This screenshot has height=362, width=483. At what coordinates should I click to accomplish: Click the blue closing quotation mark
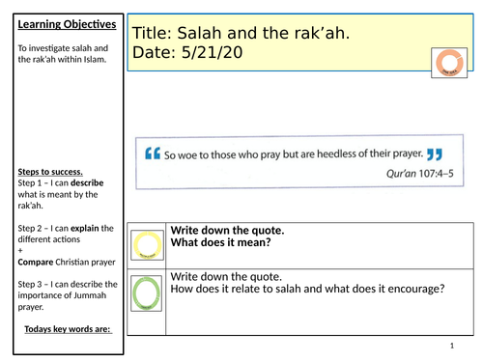coord(435,154)
